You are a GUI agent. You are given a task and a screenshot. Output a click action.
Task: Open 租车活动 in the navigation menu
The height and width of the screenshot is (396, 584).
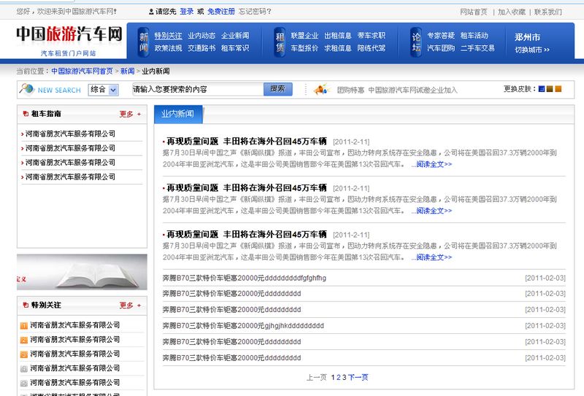point(474,36)
